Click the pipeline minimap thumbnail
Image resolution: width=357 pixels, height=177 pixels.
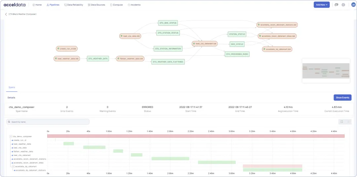[x=326, y=71]
